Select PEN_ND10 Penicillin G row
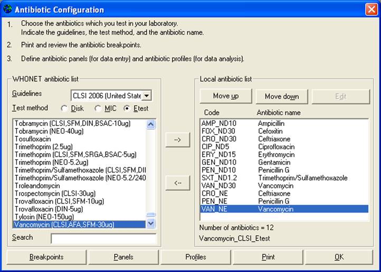This screenshot has width=381, height=272. tap(284, 170)
